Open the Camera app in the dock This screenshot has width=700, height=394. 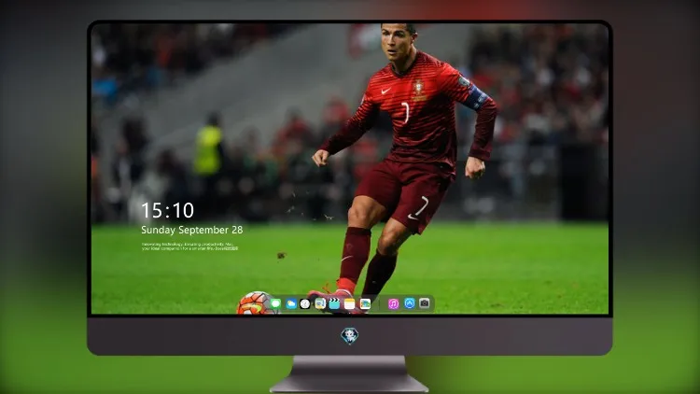tap(425, 303)
